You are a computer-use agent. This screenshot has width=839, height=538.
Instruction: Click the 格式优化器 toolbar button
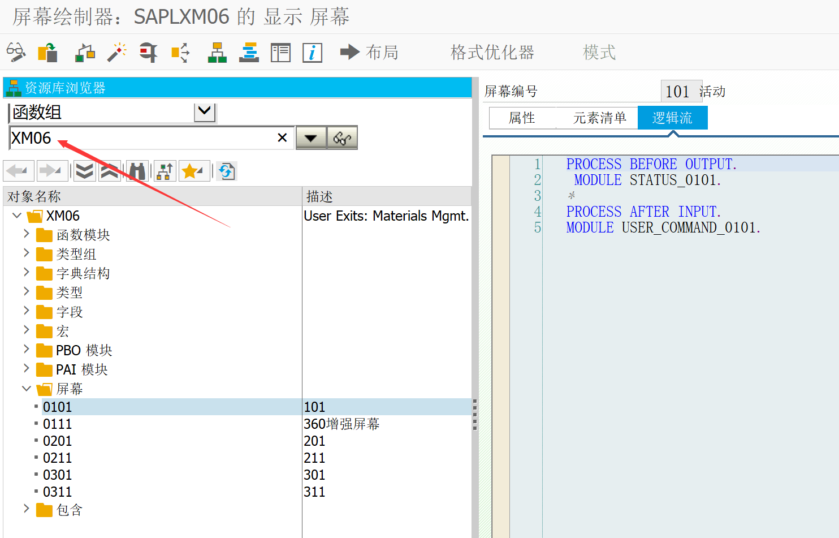click(492, 52)
